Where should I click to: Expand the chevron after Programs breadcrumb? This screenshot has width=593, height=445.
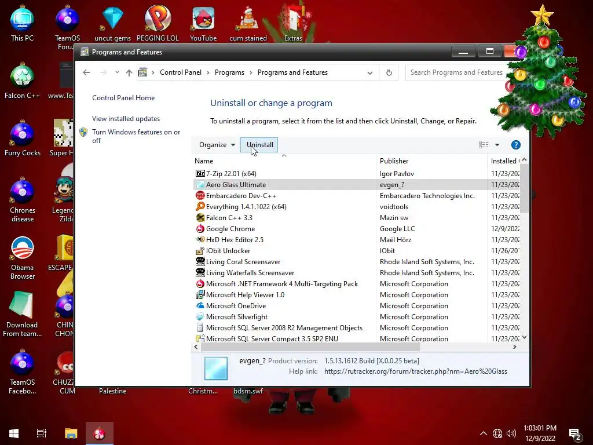tap(251, 72)
